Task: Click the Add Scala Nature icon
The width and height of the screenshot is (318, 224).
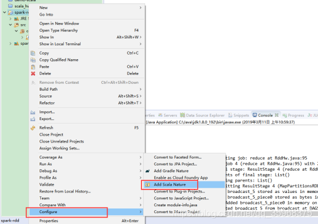Action: (x=147, y=185)
